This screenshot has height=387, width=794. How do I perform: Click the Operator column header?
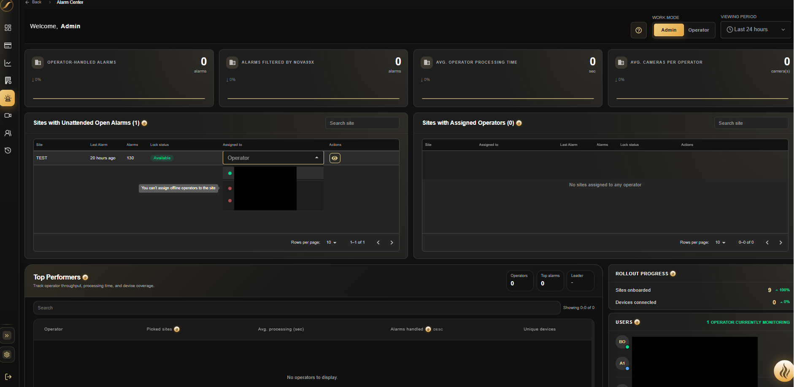[x=54, y=329]
